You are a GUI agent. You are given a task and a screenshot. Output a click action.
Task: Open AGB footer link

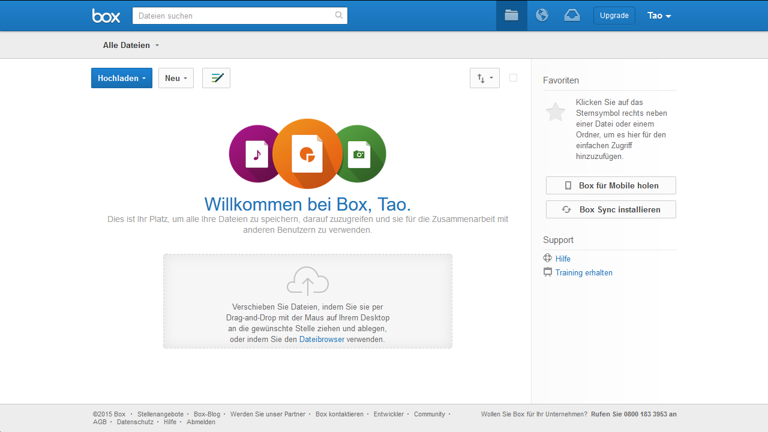click(x=100, y=422)
